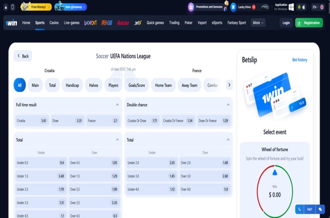Viewport: 330px width, 218px height.
Task: Open Live-games section
Action: (72, 22)
